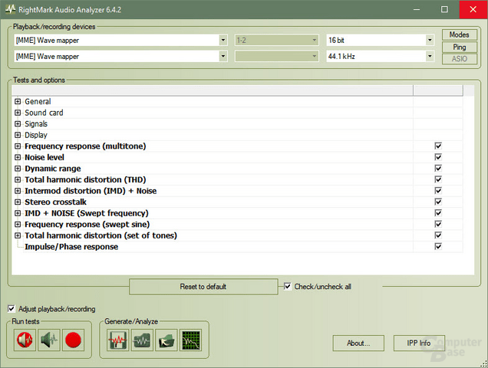Click the Ping button
The image size is (488, 368).
pyautogui.click(x=460, y=47)
